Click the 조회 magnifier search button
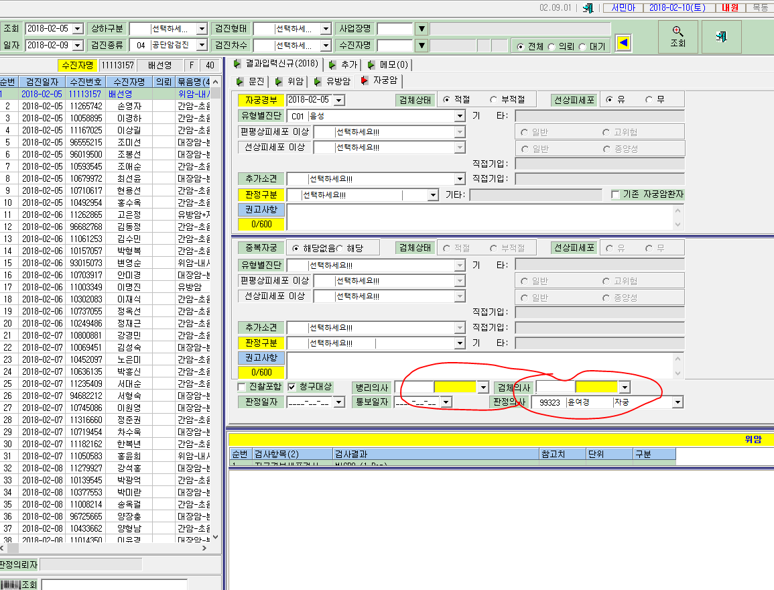The image size is (774, 590). (x=678, y=37)
